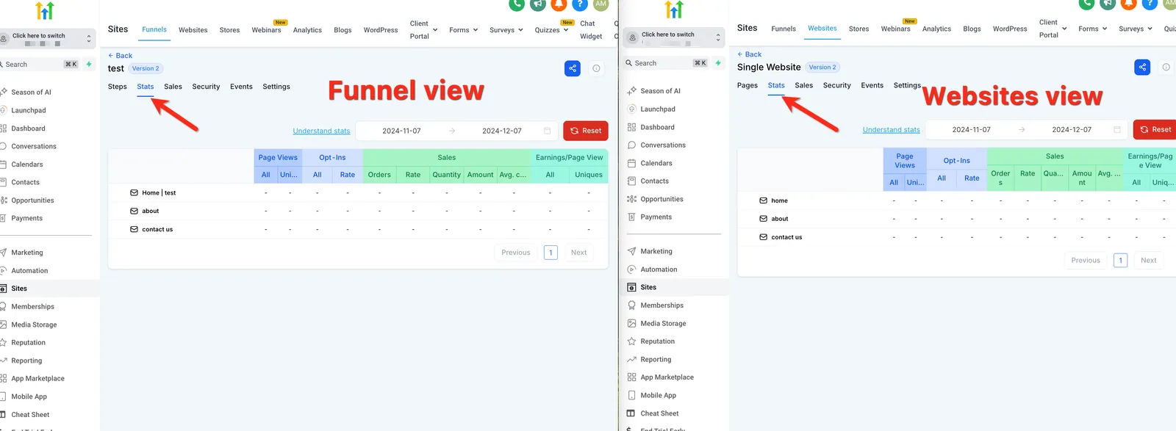This screenshot has width=1176, height=431.
Task: Click the Reputation star icon in right sidebar
Action: pos(631,341)
